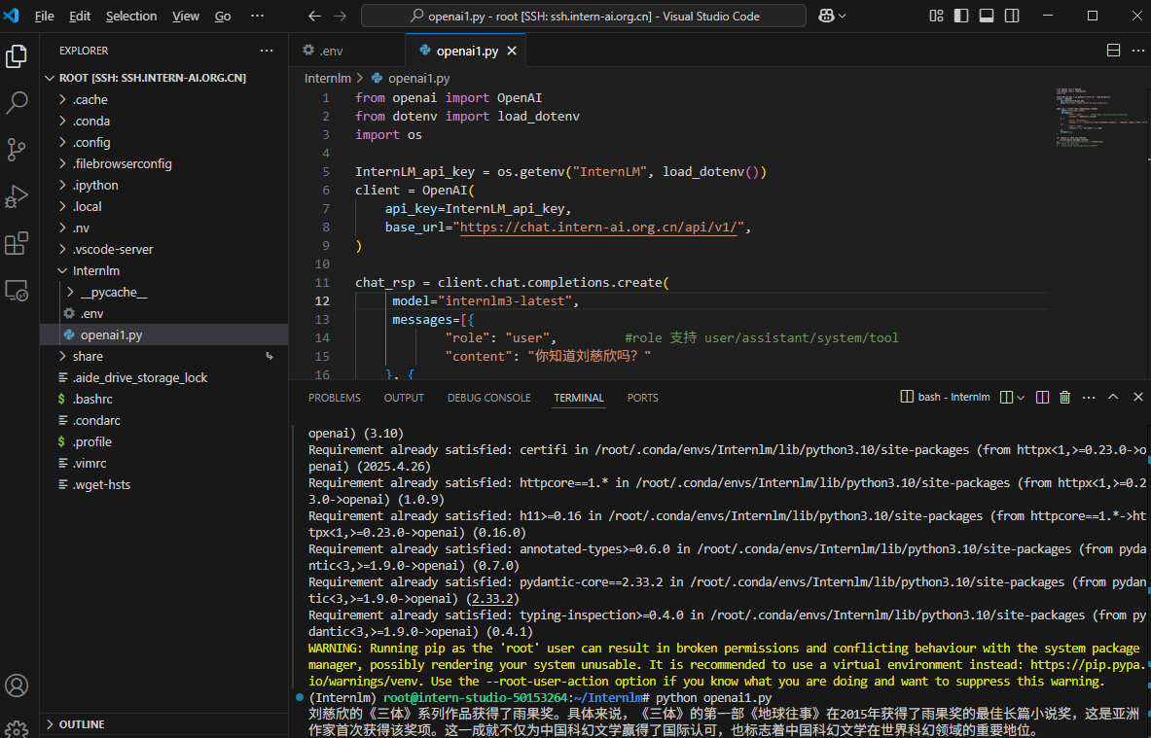Open the Copilot chat icon

[826, 16]
